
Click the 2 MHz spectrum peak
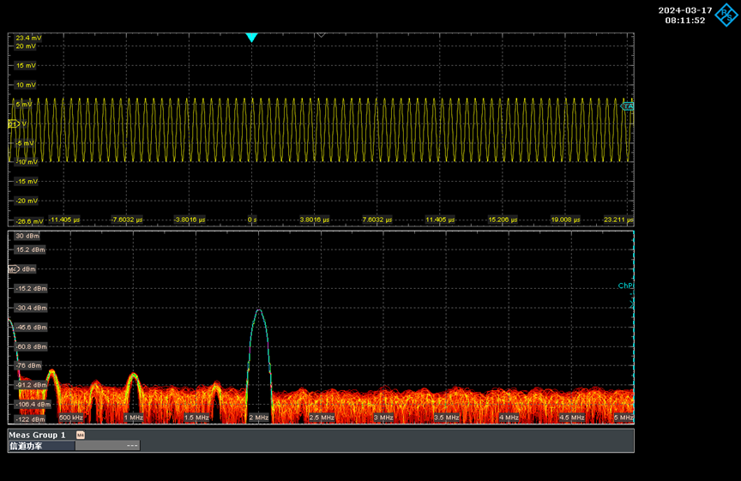click(x=259, y=312)
